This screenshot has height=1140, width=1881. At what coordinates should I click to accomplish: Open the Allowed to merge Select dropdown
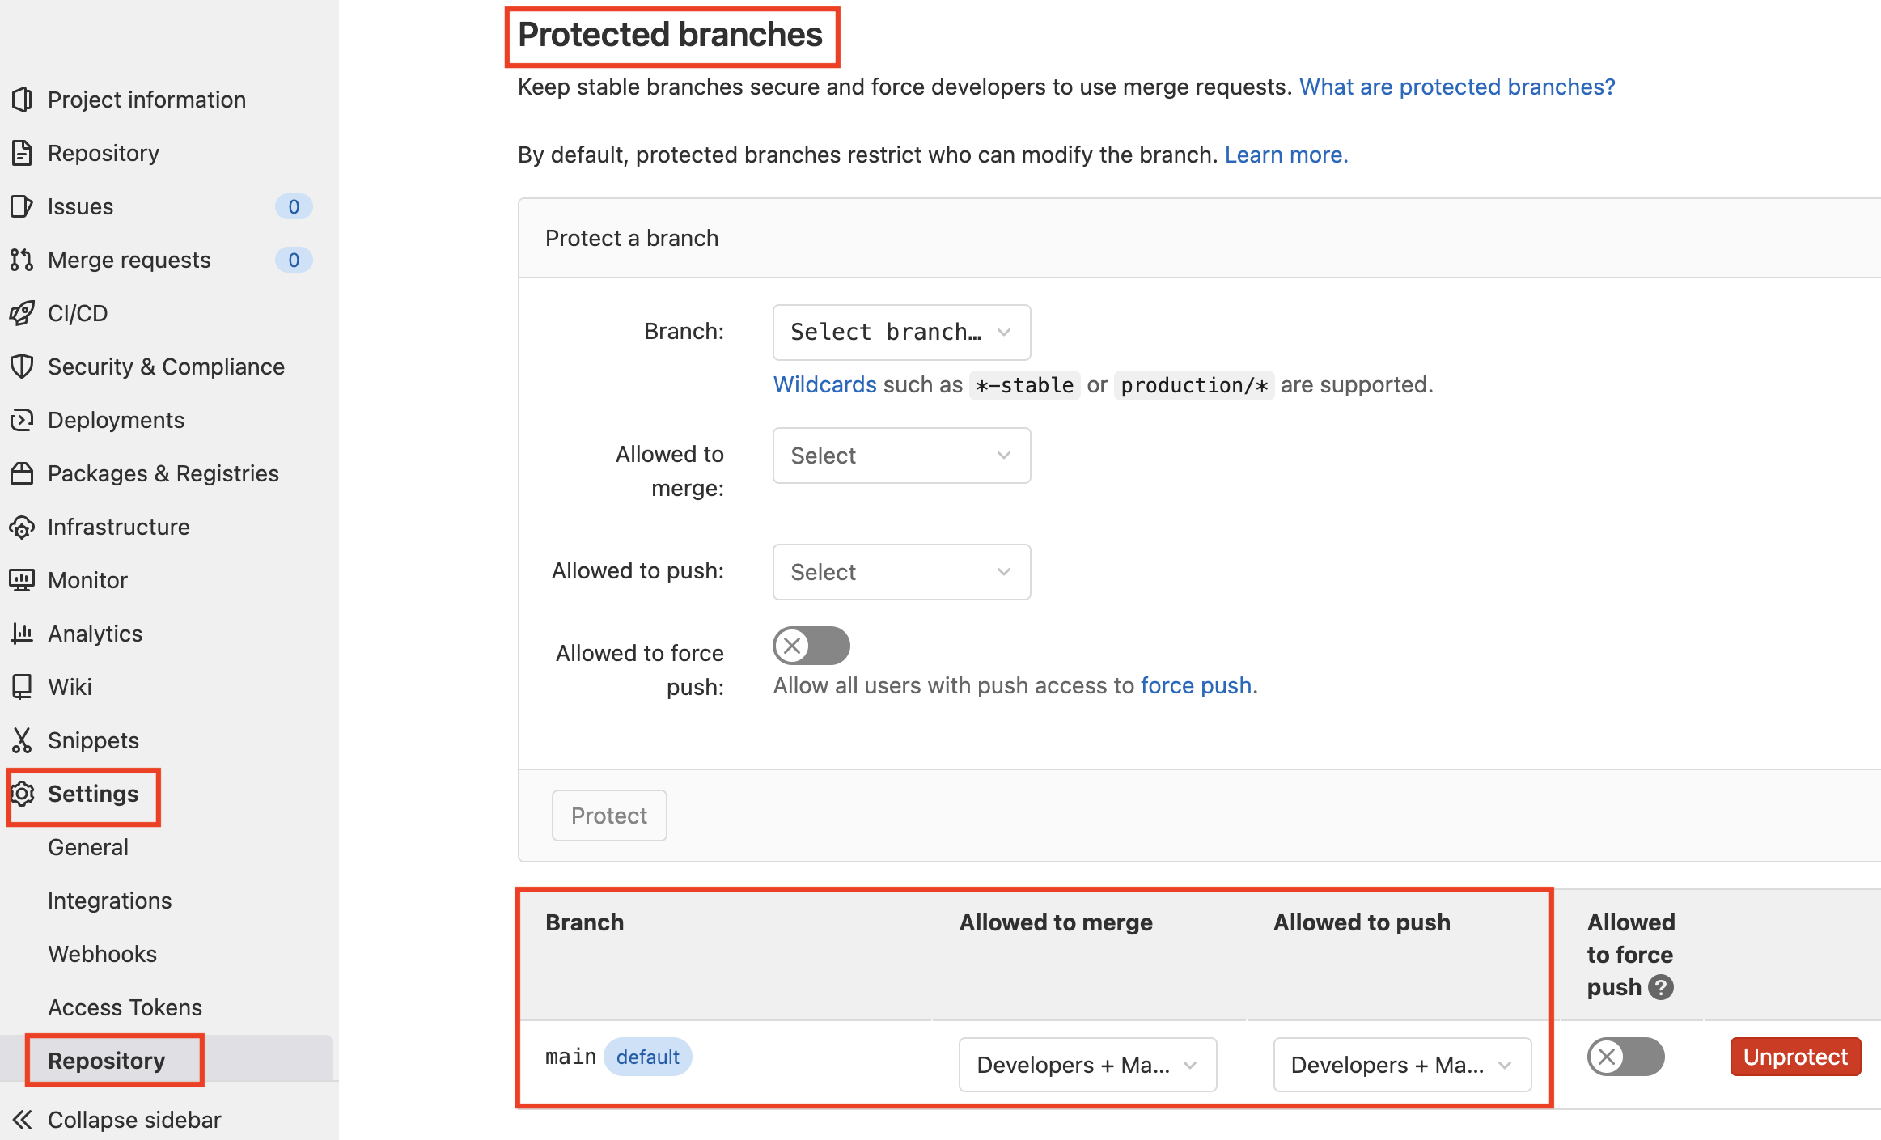click(901, 456)
